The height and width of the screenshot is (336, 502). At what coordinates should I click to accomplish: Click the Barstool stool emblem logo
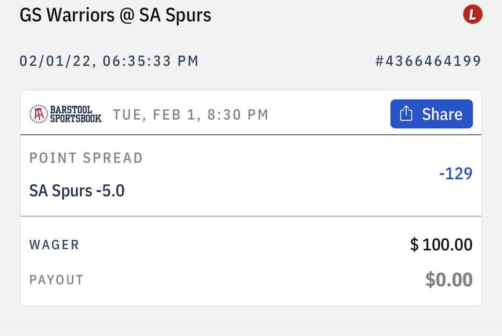pos(38,114)
